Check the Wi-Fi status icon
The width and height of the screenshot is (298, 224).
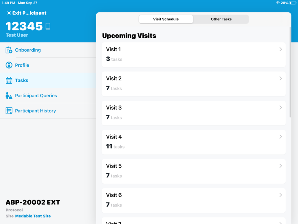(278, 3)
